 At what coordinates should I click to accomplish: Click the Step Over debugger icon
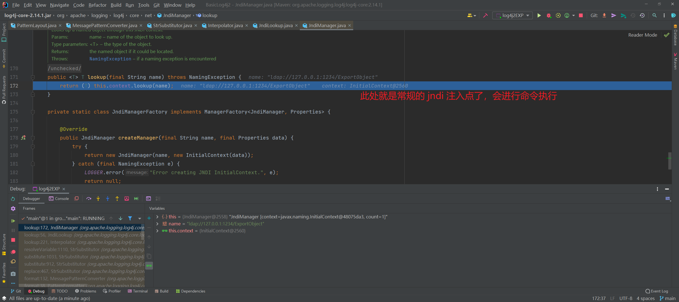click(x=89, y=199)
